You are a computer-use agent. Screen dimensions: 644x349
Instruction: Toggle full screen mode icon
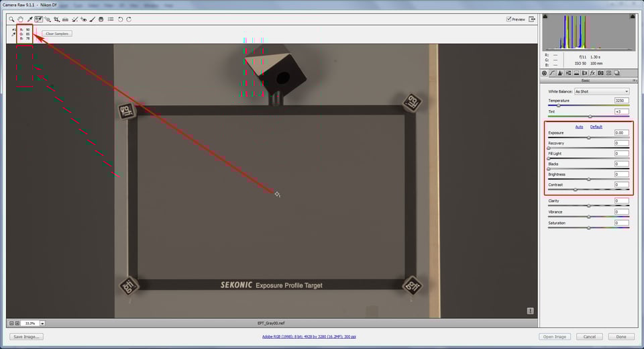click(x=532, y=19)
